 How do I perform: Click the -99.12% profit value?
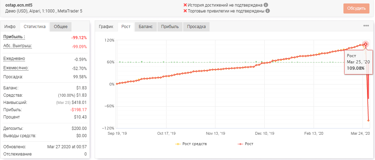79,38
